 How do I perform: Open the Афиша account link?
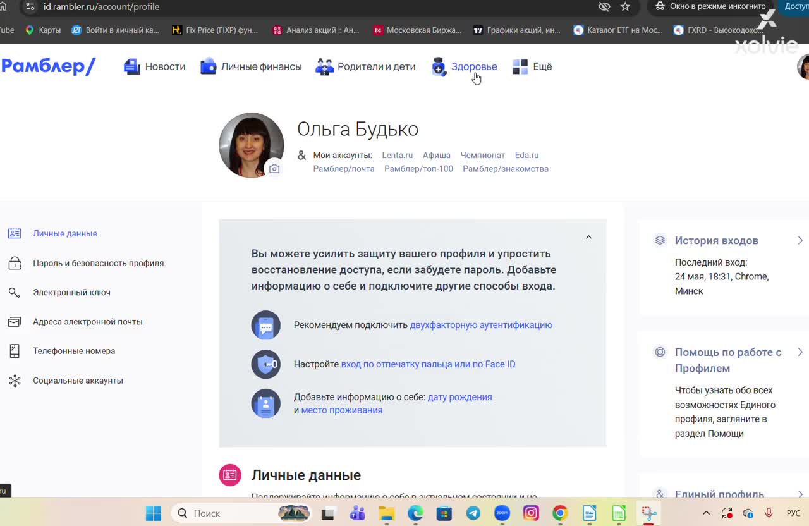click(436, 155)
